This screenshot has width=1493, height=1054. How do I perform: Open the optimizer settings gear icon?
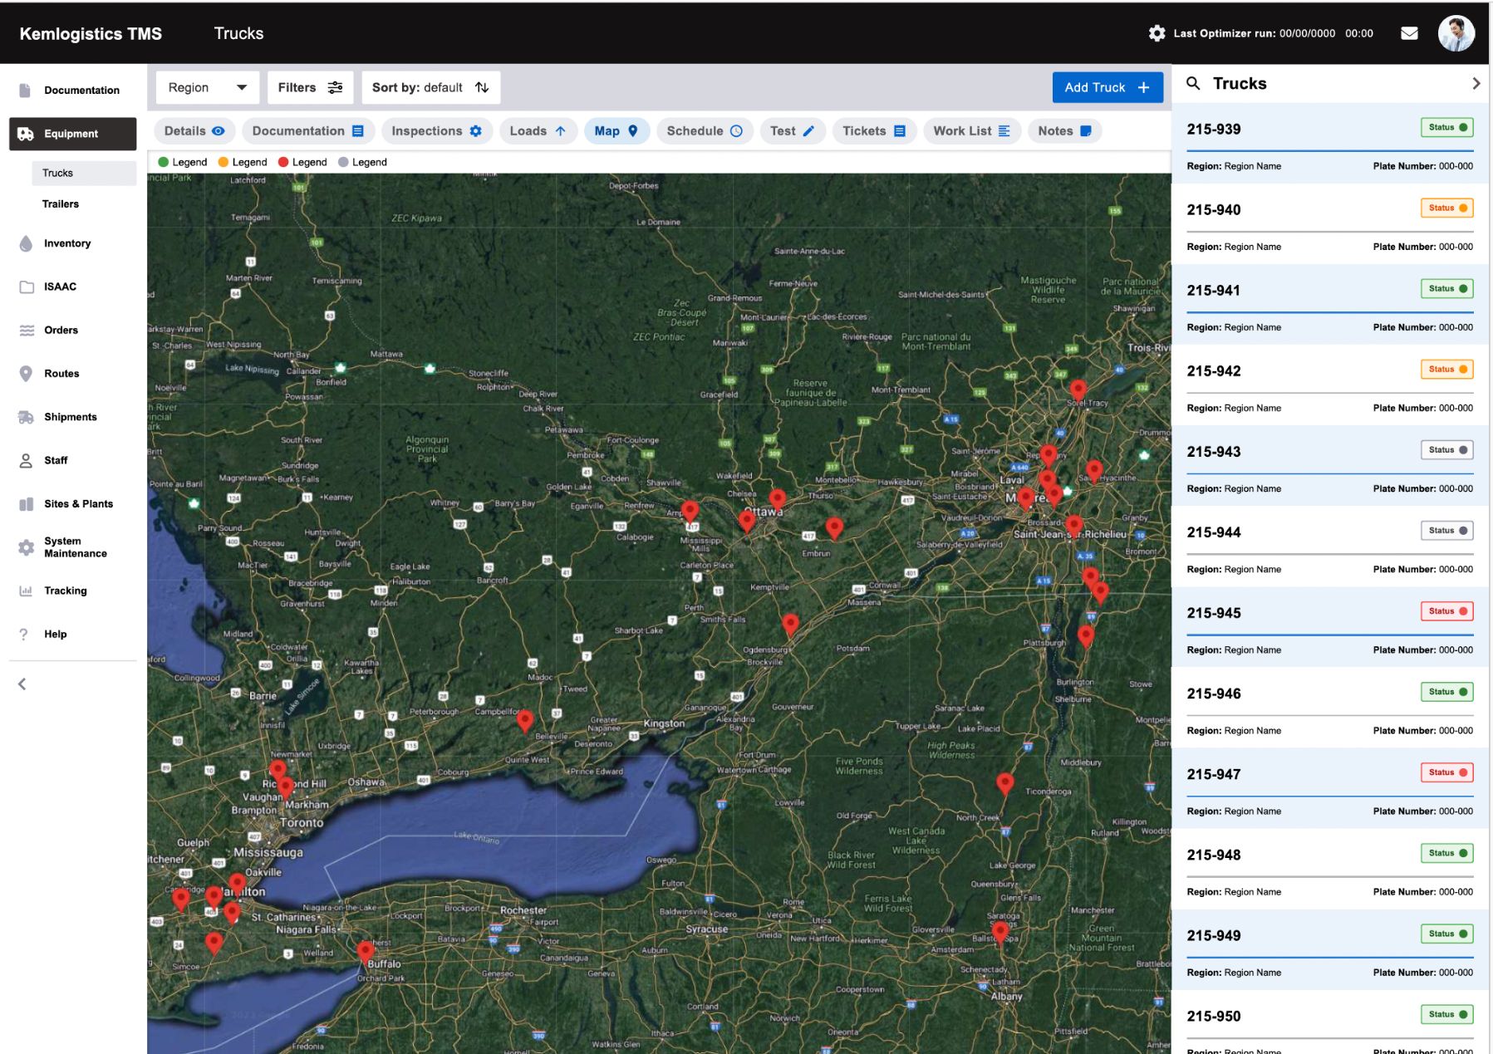[1157, 33]
